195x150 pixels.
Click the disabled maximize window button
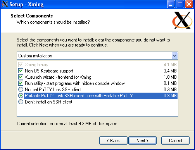click(180, 4)
